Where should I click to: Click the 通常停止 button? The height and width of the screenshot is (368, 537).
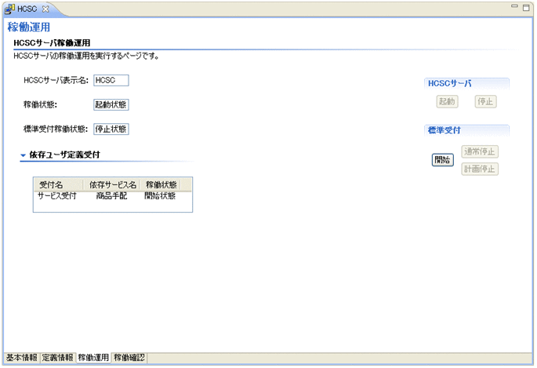480,151
